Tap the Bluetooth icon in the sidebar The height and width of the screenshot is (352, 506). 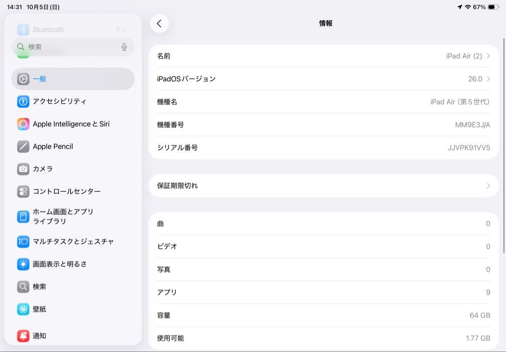coord(23,29)
